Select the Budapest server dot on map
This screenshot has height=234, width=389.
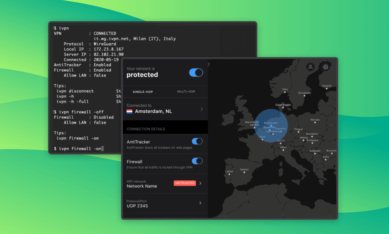312,143
